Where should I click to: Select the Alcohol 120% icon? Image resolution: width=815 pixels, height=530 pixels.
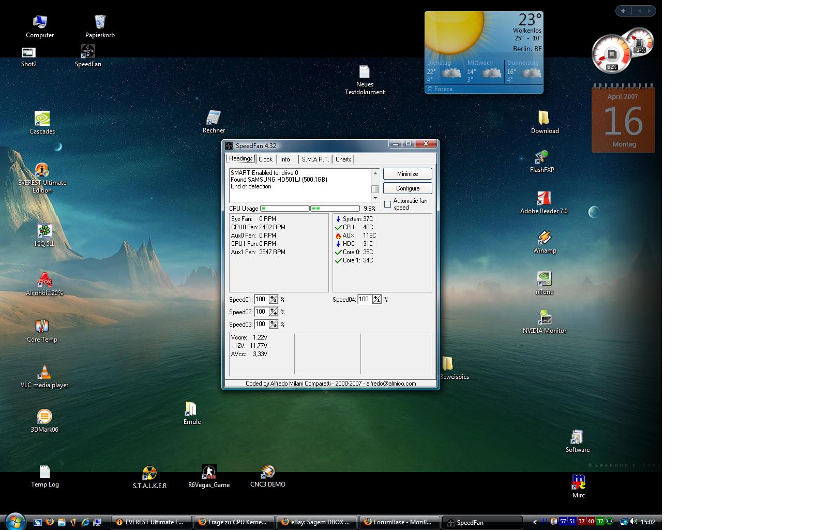(x=44, y=285)
